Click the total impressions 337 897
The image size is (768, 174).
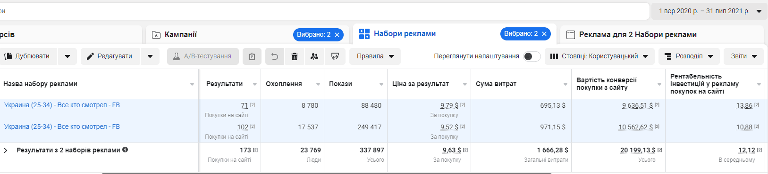pos(372,150)
